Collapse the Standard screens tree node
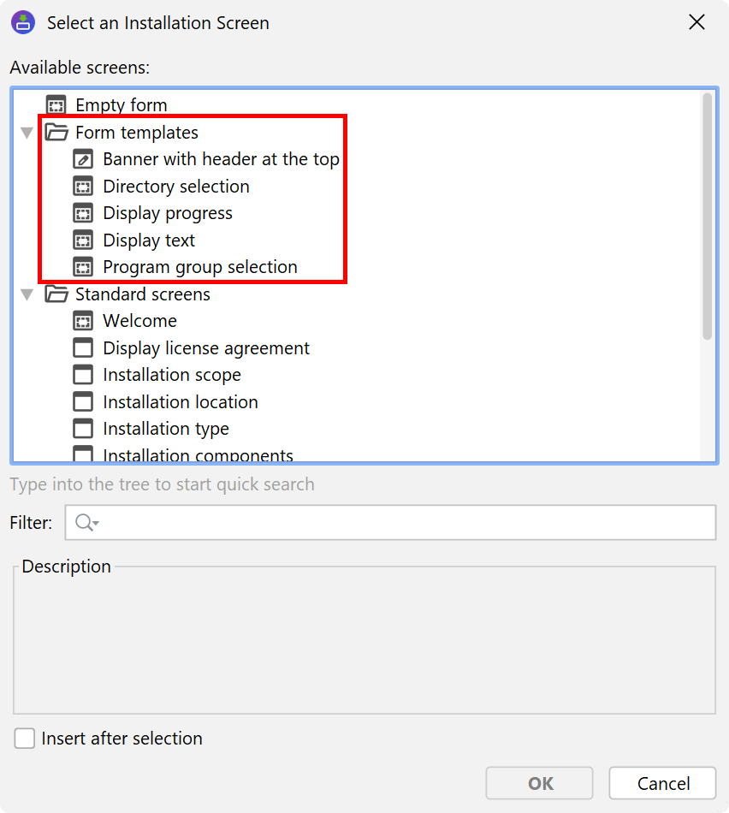The image size is (729, 813). click(x=27, y=294)
